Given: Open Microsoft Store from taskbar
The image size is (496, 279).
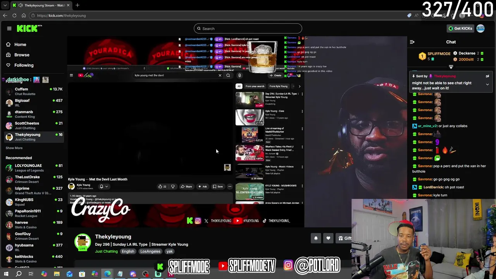Looking at the screenshot, I should [82, 274].
